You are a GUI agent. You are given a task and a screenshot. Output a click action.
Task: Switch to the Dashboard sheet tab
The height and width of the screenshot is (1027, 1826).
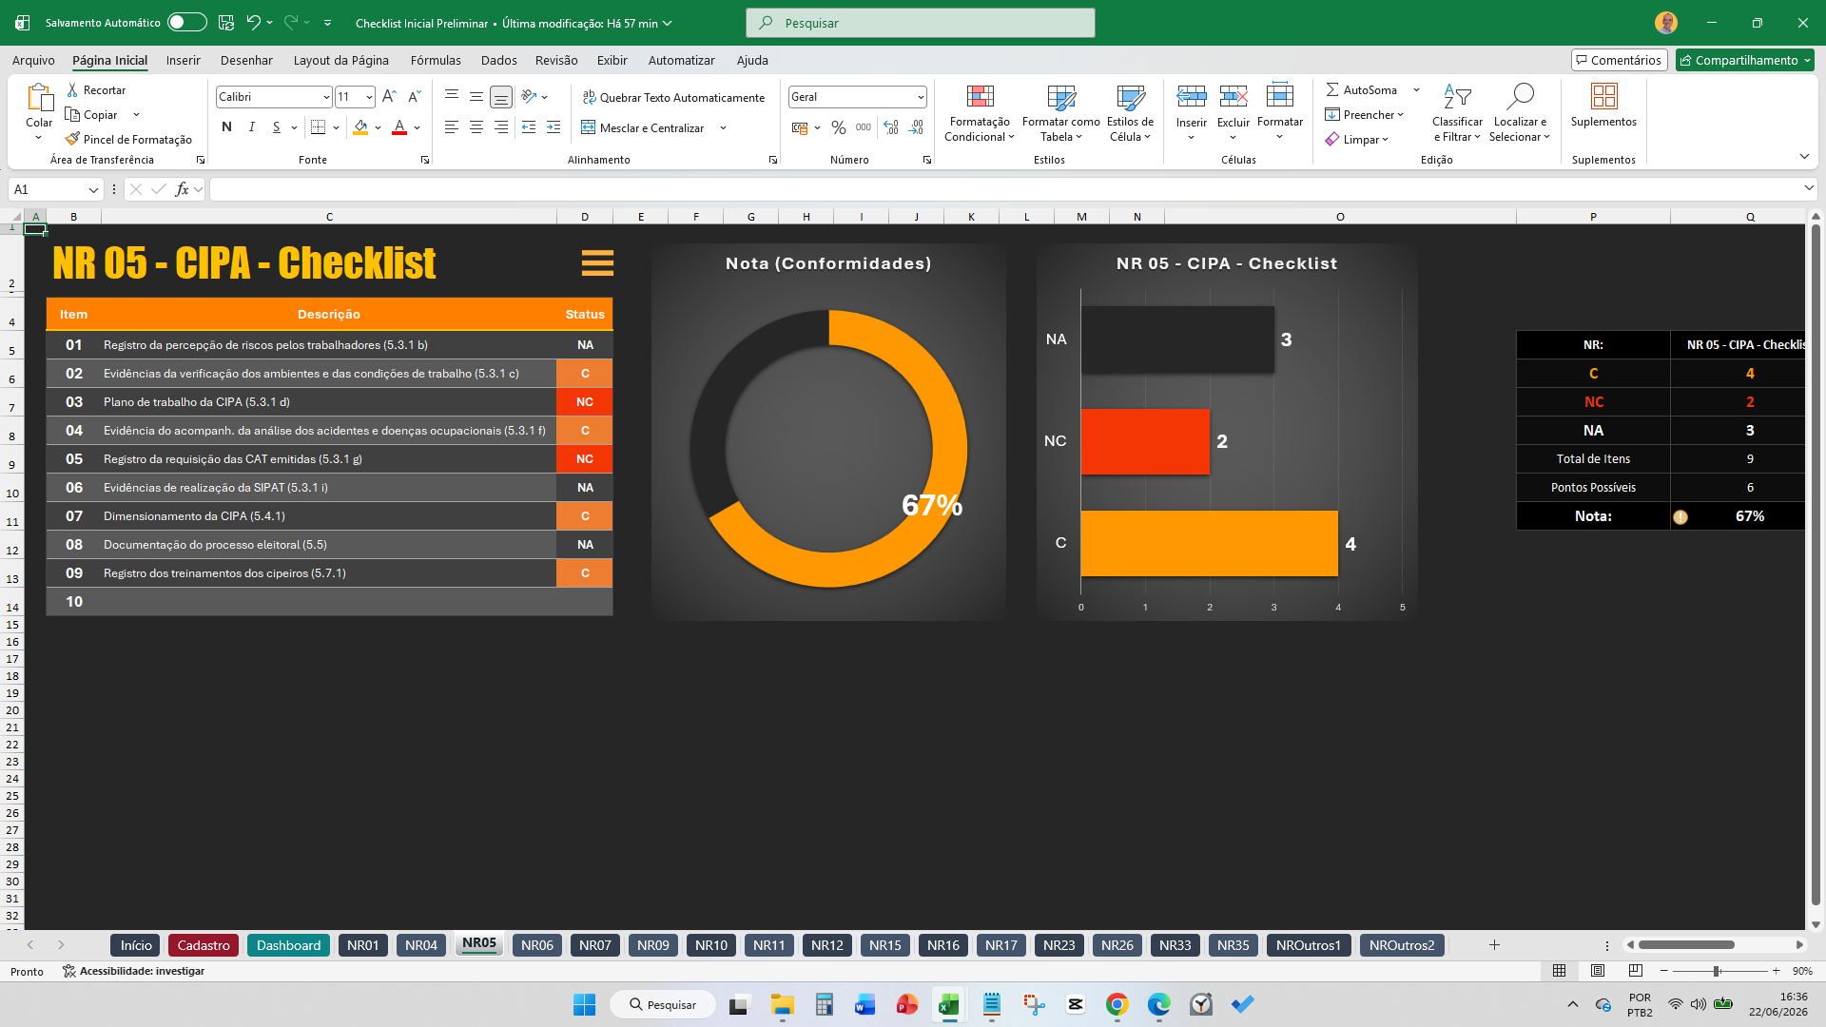[288, 945]
